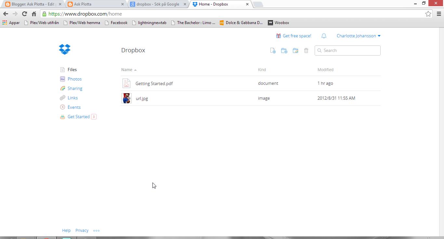Viewport: 444px width, 239px height.
Task: Sort files by Name column
Action: point(129,69)
